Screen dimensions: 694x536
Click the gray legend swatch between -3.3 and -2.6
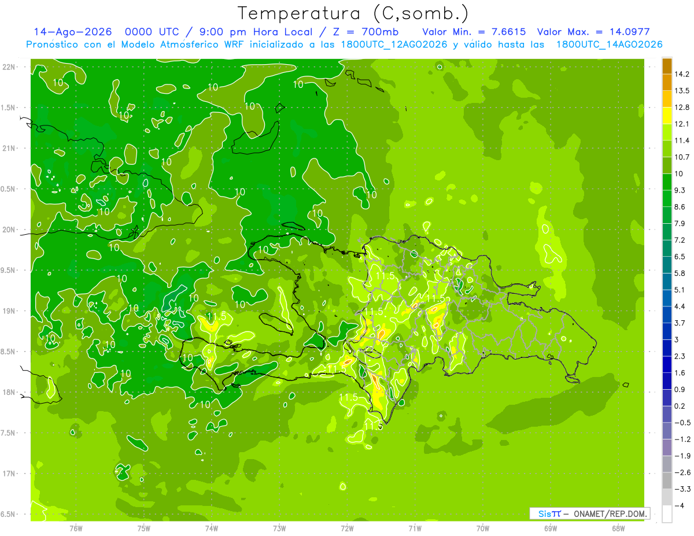tap(667, 480)
